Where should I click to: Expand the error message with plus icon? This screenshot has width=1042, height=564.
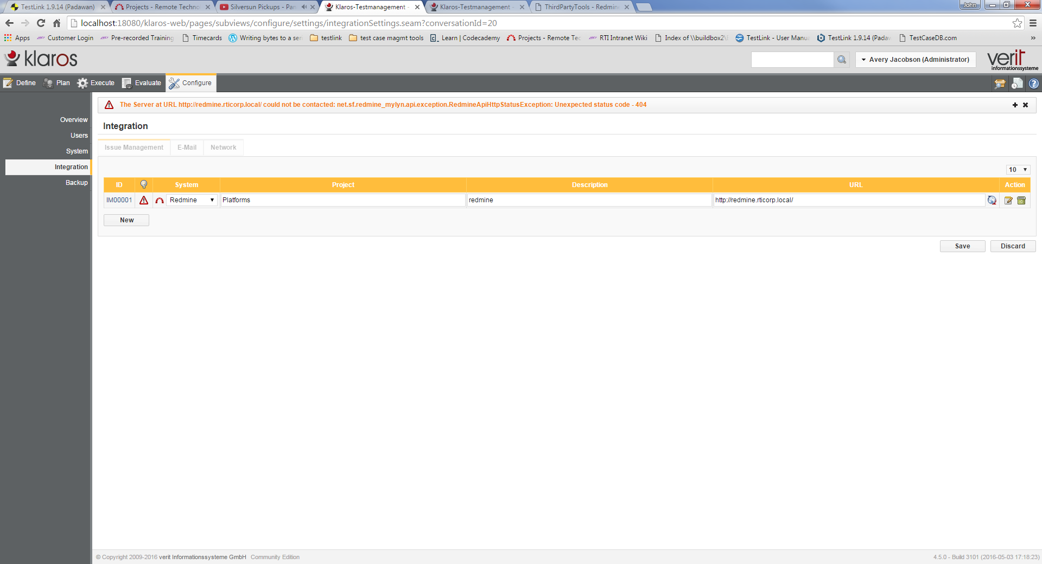pos(1015,105)
